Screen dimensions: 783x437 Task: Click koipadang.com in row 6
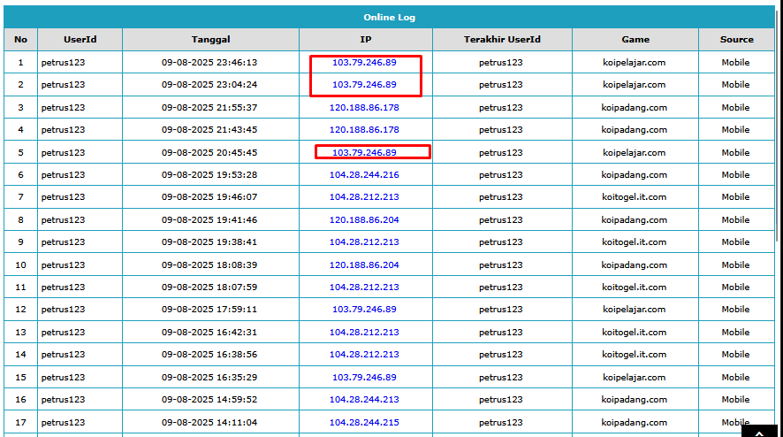(635, 174)
